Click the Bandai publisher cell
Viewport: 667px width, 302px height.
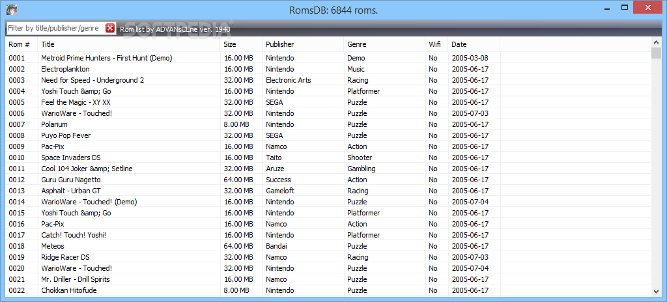pos(276,246)
